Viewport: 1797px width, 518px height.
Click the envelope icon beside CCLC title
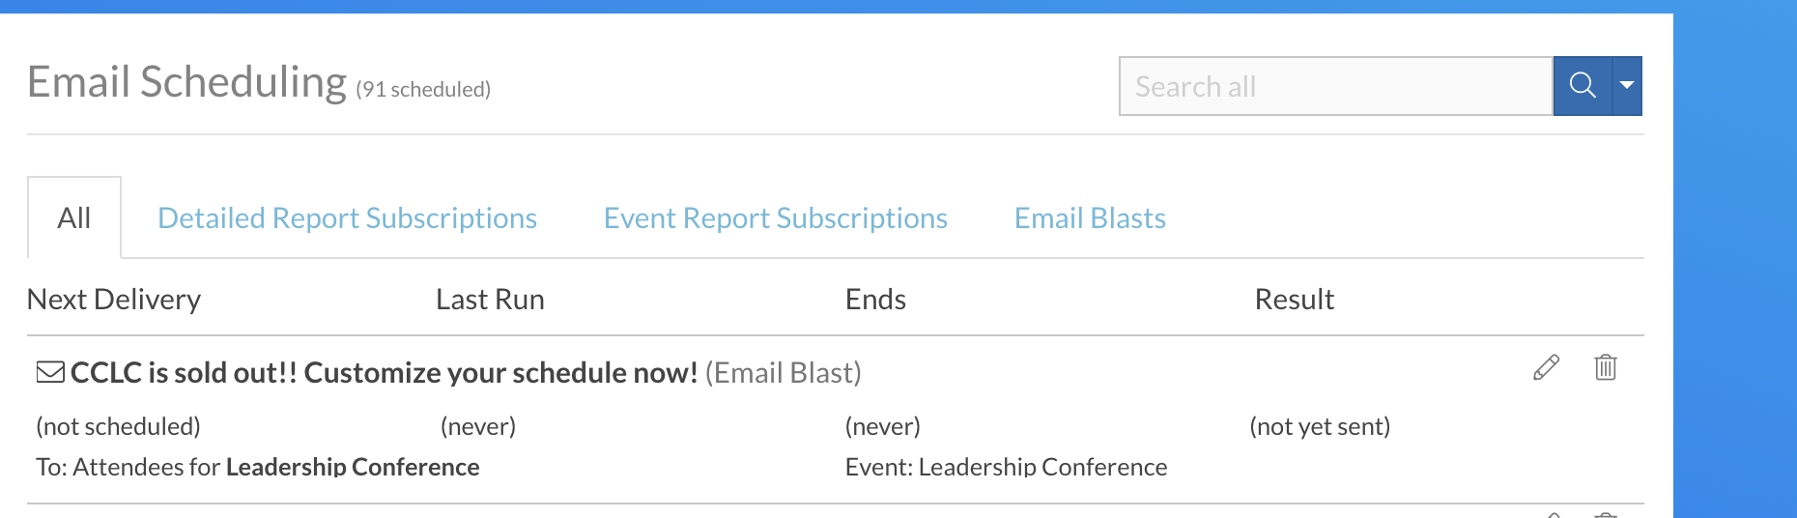tap(50, 372)
